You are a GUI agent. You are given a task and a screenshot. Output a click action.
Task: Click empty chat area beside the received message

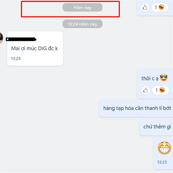[99, 49]
